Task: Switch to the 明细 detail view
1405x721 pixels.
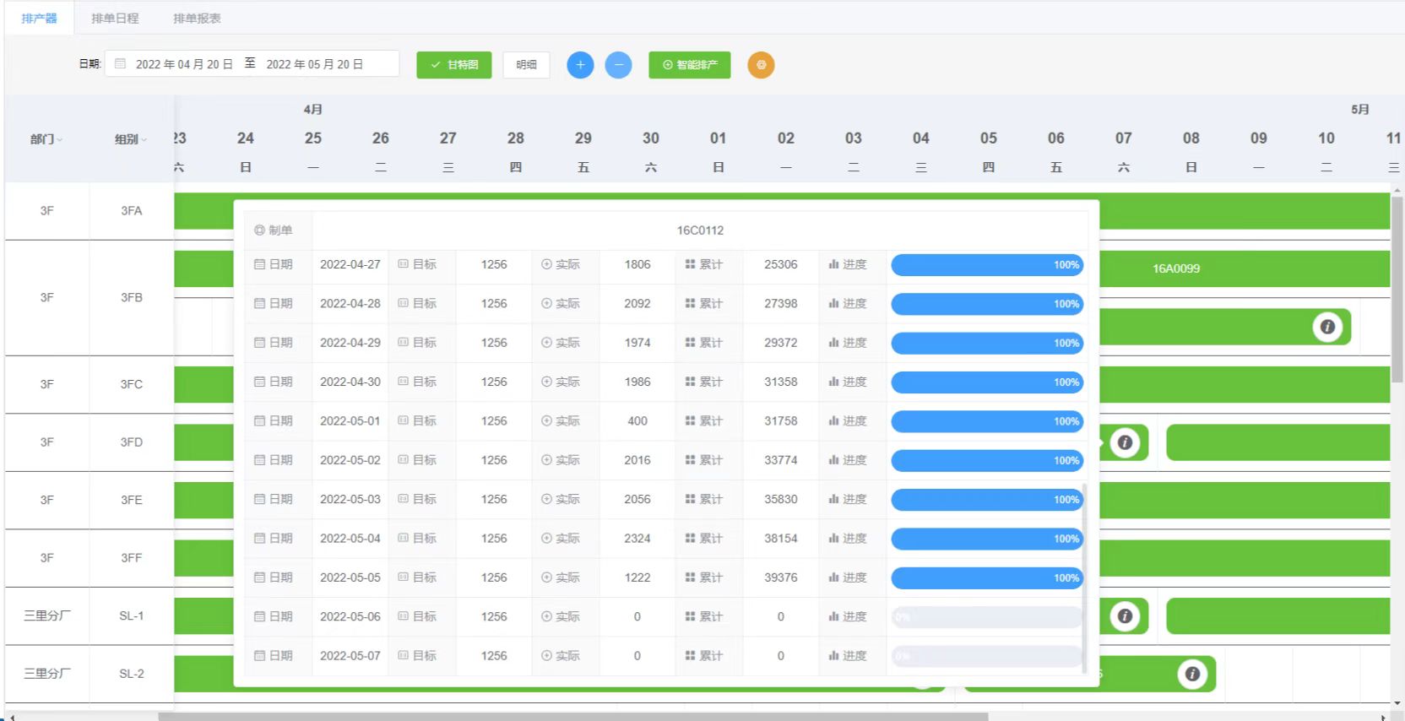Action: pos(526,65)
